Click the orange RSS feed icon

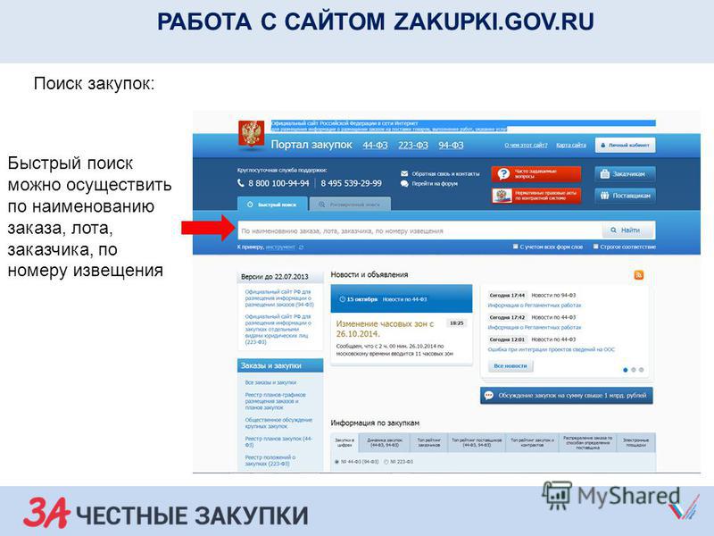tap(638, 275)
